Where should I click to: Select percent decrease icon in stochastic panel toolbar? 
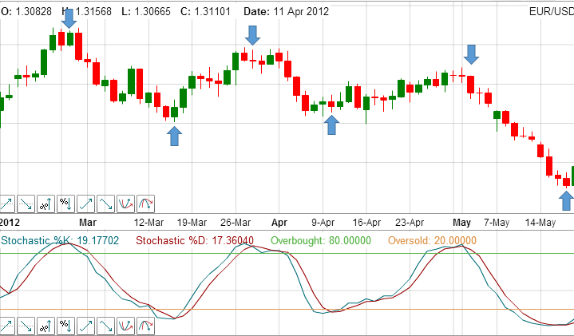tap(66, 326)
